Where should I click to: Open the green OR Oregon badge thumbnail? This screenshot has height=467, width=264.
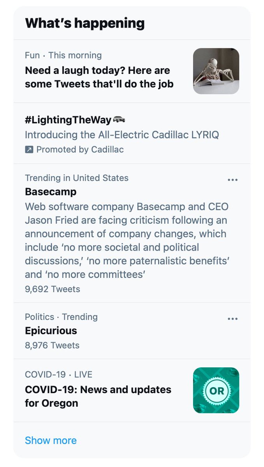(x=216, y=390)
